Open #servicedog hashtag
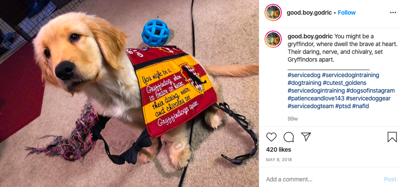 coord(304,75)
